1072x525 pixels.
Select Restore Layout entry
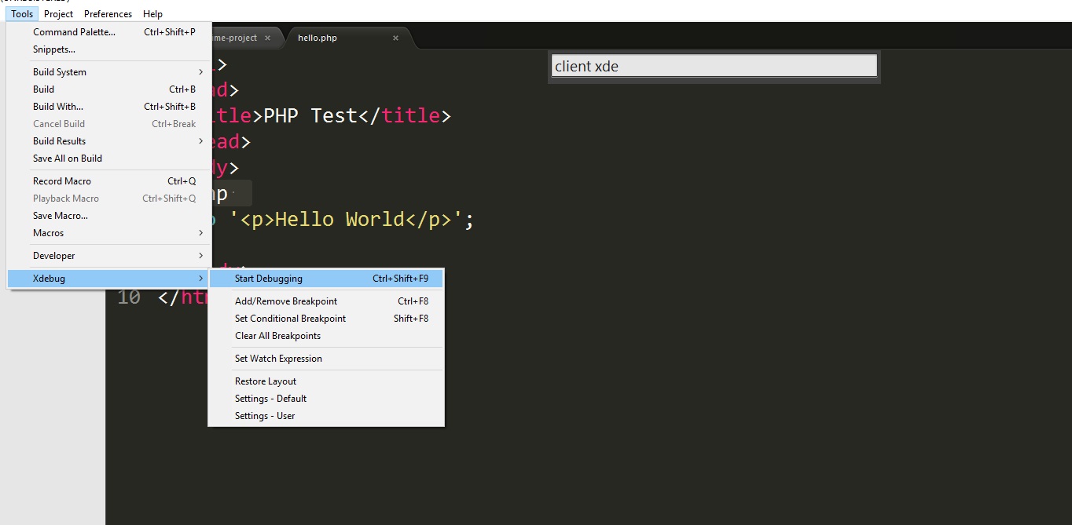(265, 381)
